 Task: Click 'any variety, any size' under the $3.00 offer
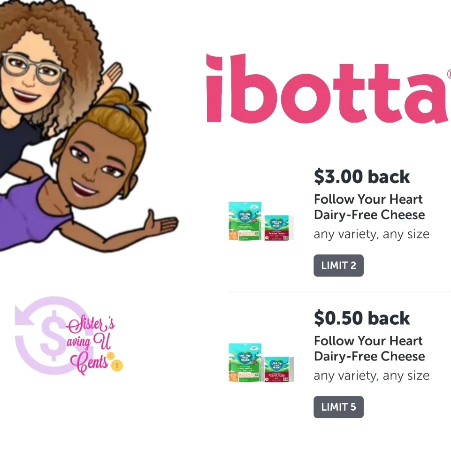tap(372, 234)
